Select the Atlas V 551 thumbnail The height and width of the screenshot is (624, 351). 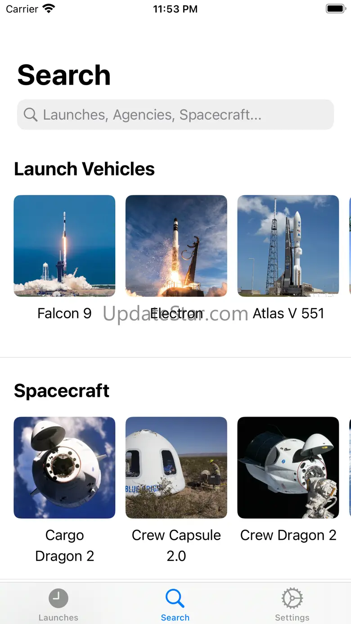click(288, 246)
